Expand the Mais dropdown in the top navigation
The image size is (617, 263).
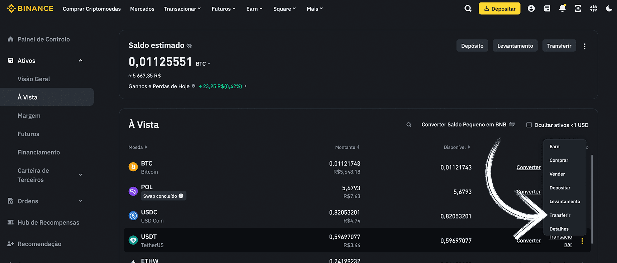[315, 9]
